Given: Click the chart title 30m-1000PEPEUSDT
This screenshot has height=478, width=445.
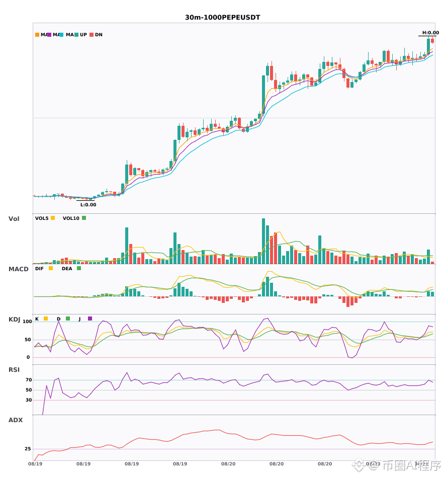Looking at the screenshot, I should coord(223,18).
